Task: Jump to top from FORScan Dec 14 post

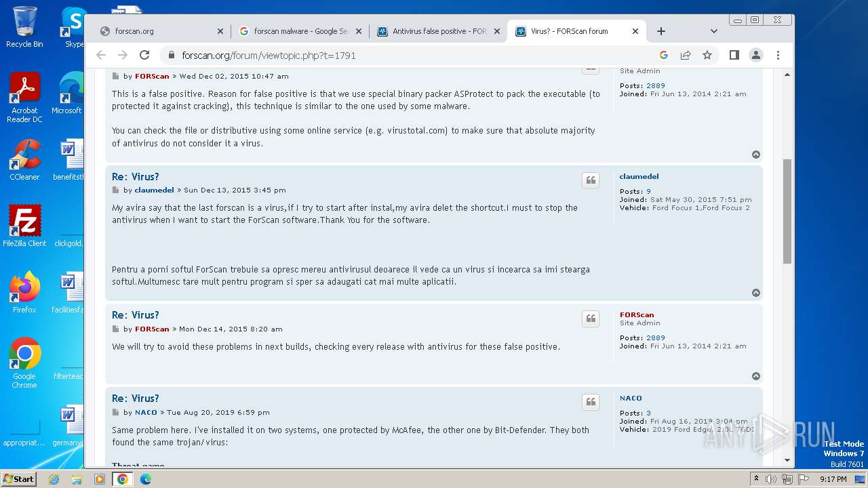Action: coord(756,376)
